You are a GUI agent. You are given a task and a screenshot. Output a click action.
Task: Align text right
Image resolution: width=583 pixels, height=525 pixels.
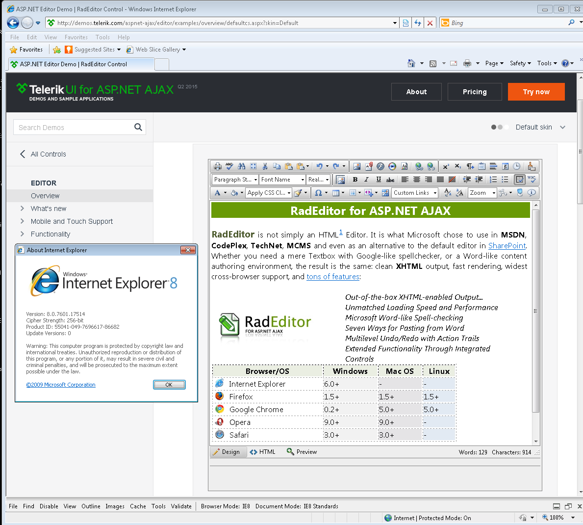tap(429, 180)
